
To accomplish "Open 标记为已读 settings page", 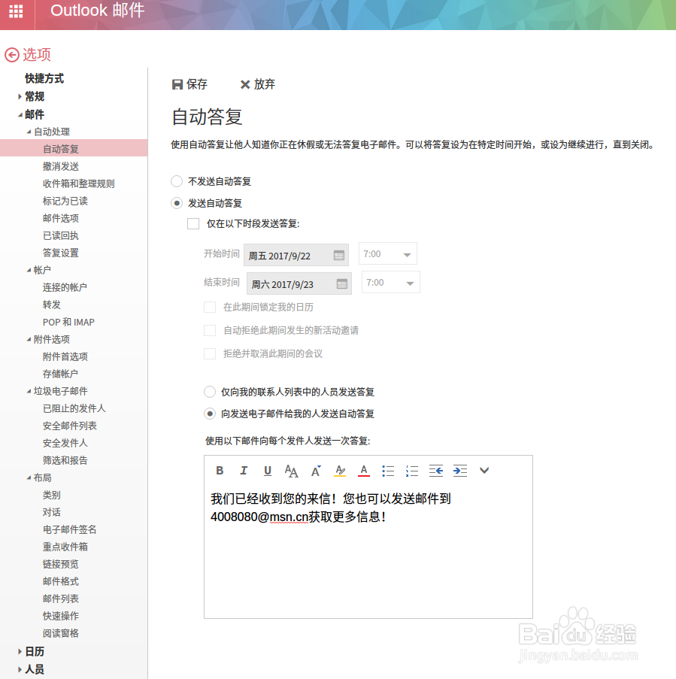I will 65,202.
